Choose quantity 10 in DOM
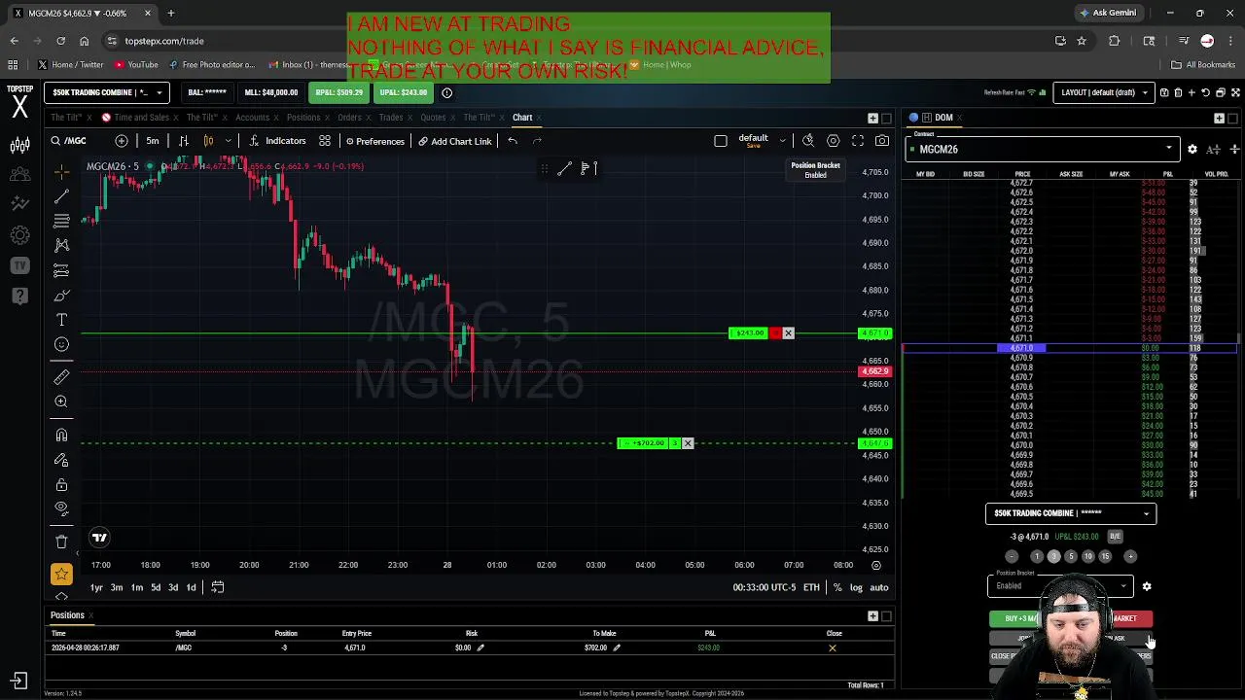Image resolution: width=1245 pixels, height=700 pixels. (1087, 556)
